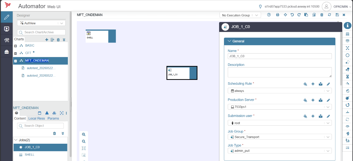Click the print icon in chart toolbar
This screenshot has height=161, width=353.
[278, 15]
